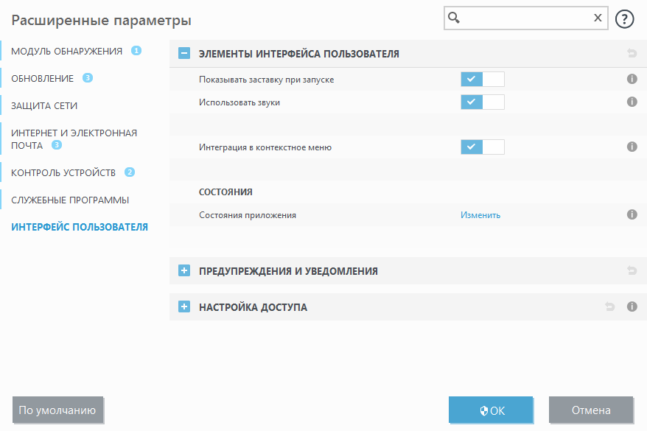Expand Предупреждения и уведомления section
This screenshot has width=647, height=431.
(x=183, y=270)
